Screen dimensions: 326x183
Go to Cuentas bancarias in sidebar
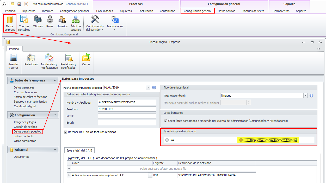tap(25, 92)
